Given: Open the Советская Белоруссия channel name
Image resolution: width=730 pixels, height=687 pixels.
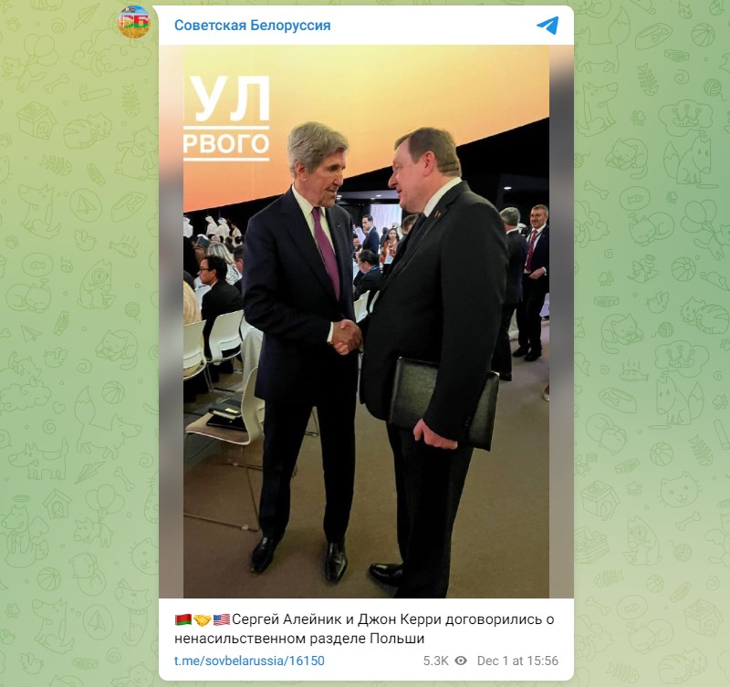Looking at the screenshot, I should 253,26.
